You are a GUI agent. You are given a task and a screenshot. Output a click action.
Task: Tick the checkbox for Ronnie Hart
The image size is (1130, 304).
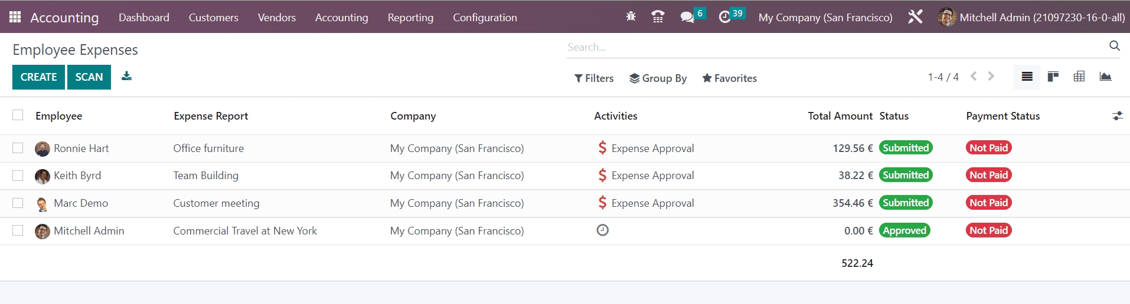click(18, 148)
